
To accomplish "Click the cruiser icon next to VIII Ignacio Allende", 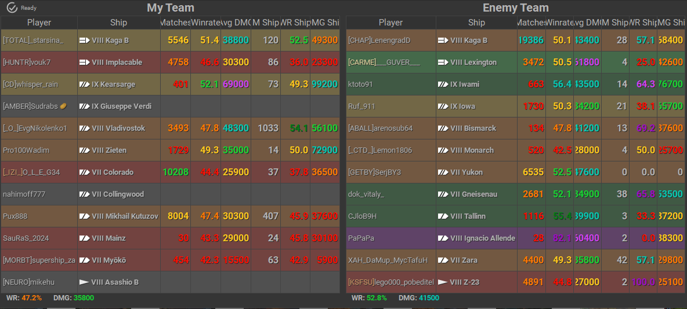I will (443, 238).
